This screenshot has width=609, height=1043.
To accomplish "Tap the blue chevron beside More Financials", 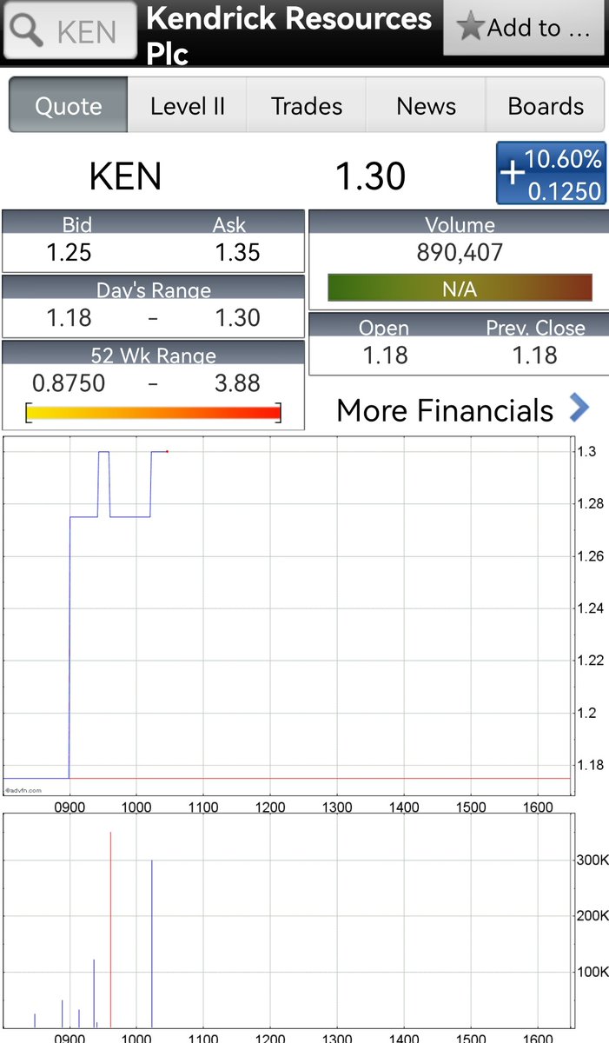I will coord(579,407).
